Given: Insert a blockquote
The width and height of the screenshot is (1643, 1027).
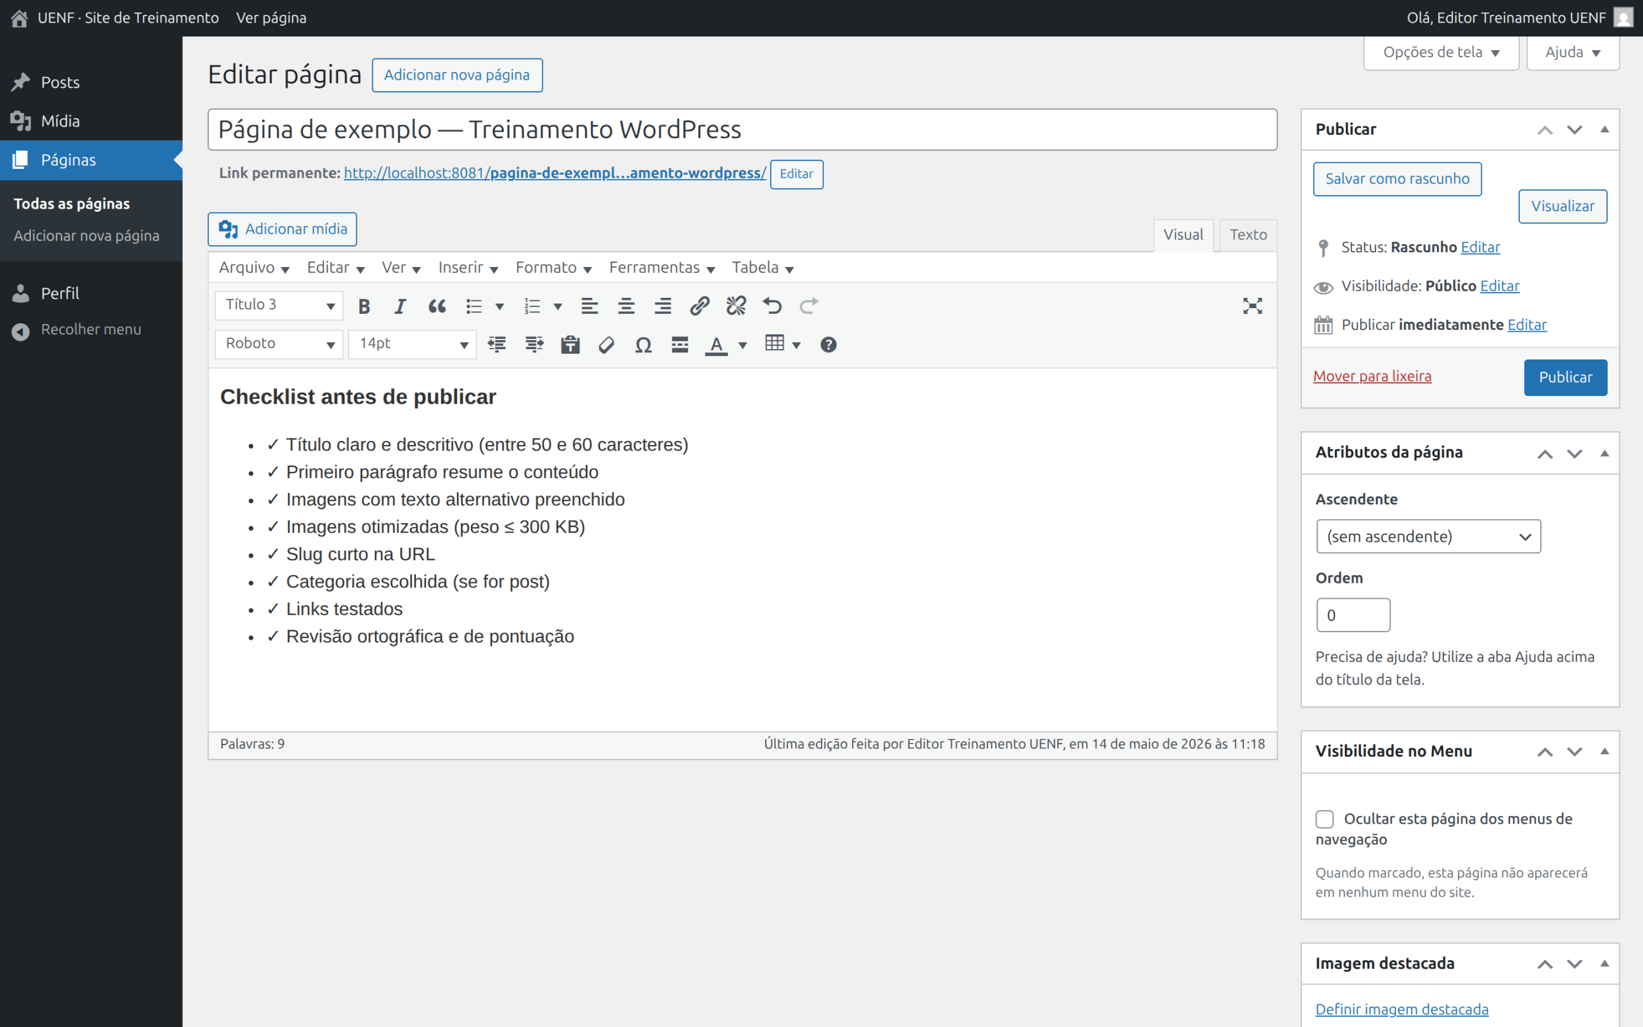Looking at the screenshot, I should point(436,306).
